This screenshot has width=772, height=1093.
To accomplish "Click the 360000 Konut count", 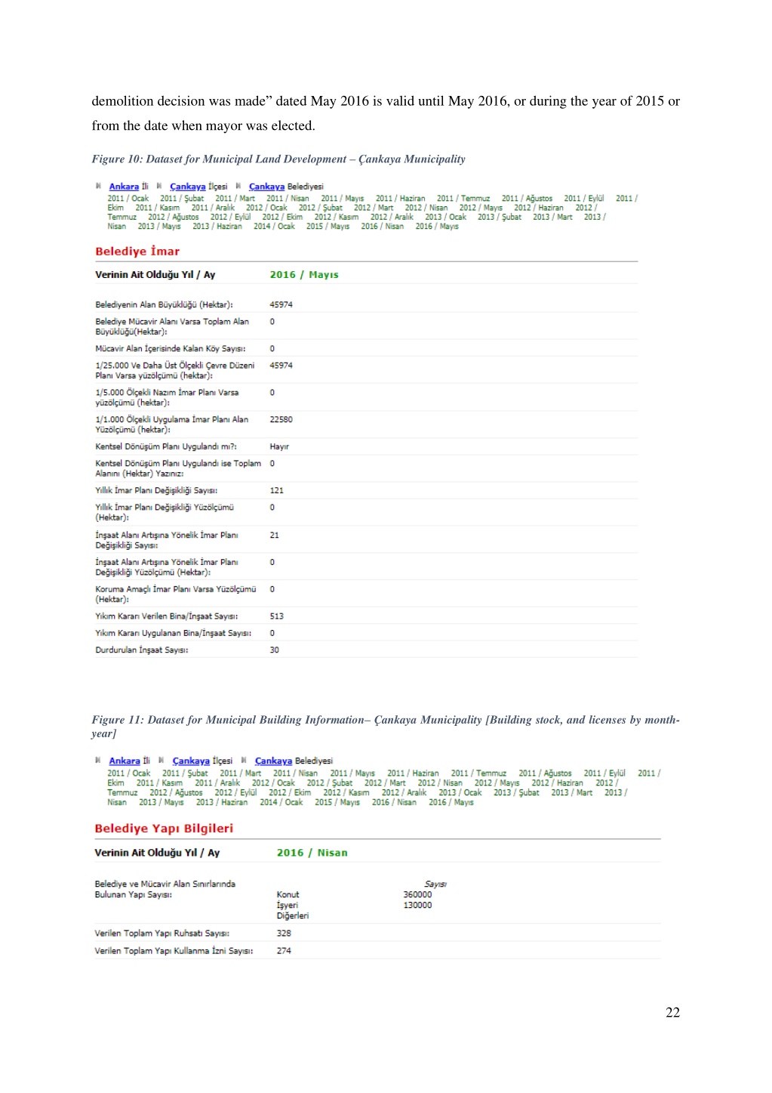I will point(417,894).
